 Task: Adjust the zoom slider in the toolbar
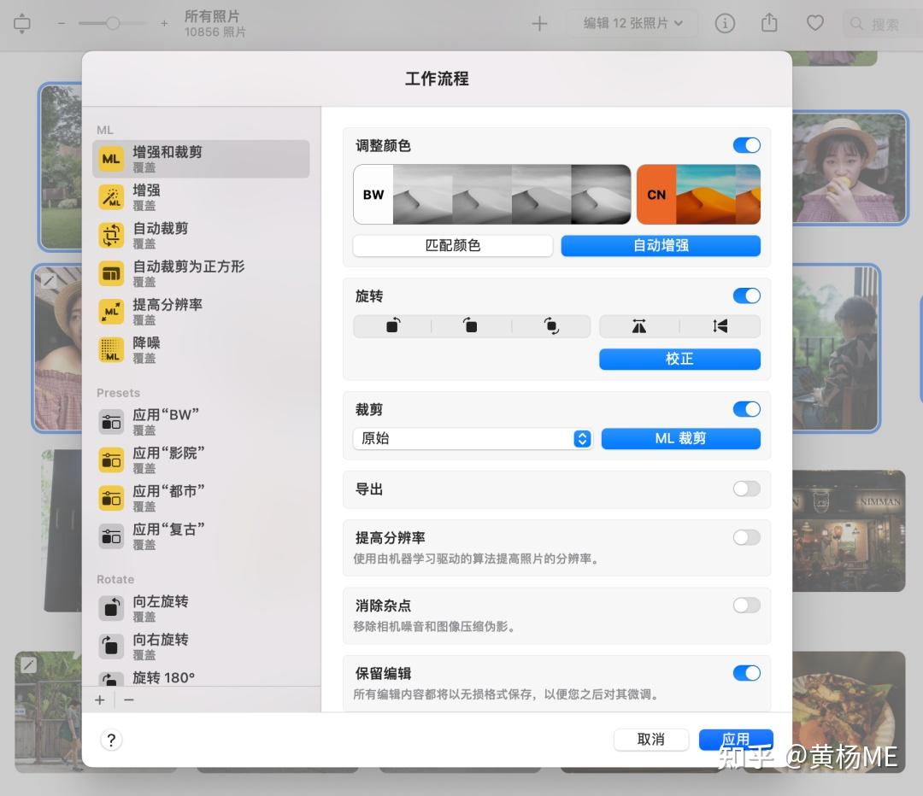click(112, 23)
